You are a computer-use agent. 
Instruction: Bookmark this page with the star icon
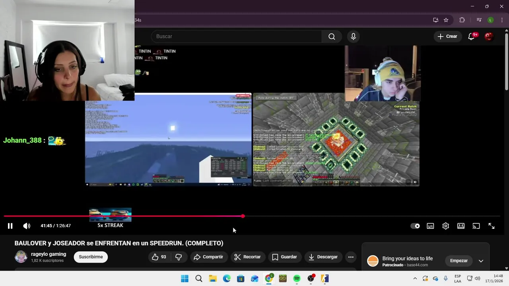click(446, 20)
